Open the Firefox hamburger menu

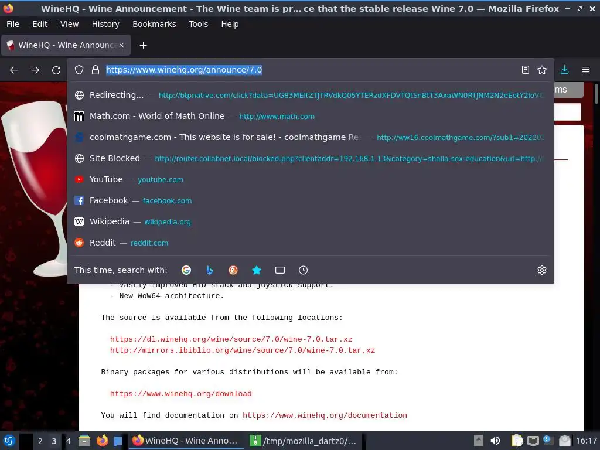[586, 70]
